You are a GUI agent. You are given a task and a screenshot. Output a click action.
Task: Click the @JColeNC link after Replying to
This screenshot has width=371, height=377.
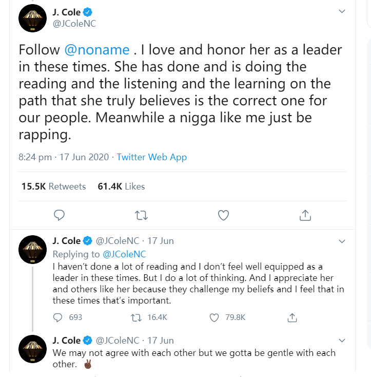coord(125,254)
